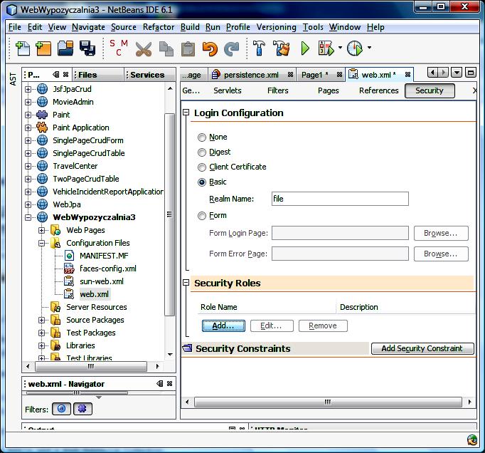Click the Projects tree vertical scrollbar
Viewport: 485px width, 453px height.
169,214
